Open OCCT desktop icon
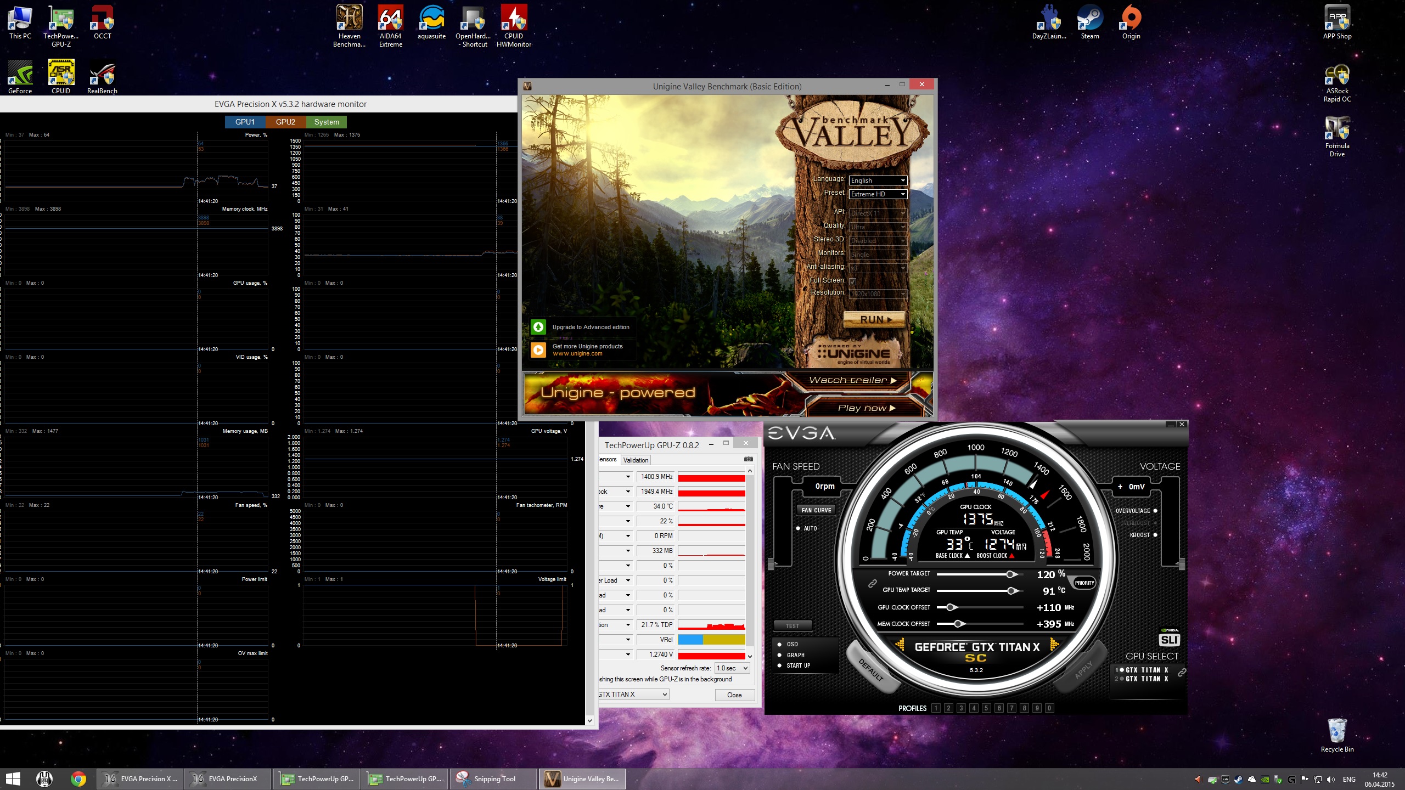 click(x=102, y=22)
